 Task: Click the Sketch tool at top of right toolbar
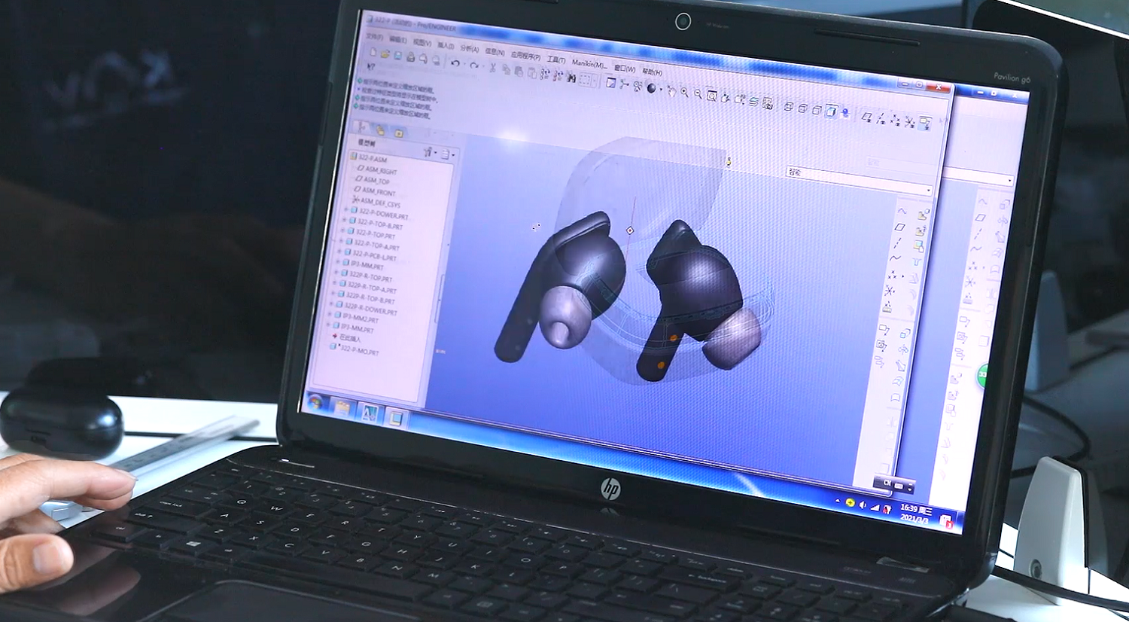click(x=902, y=212)
